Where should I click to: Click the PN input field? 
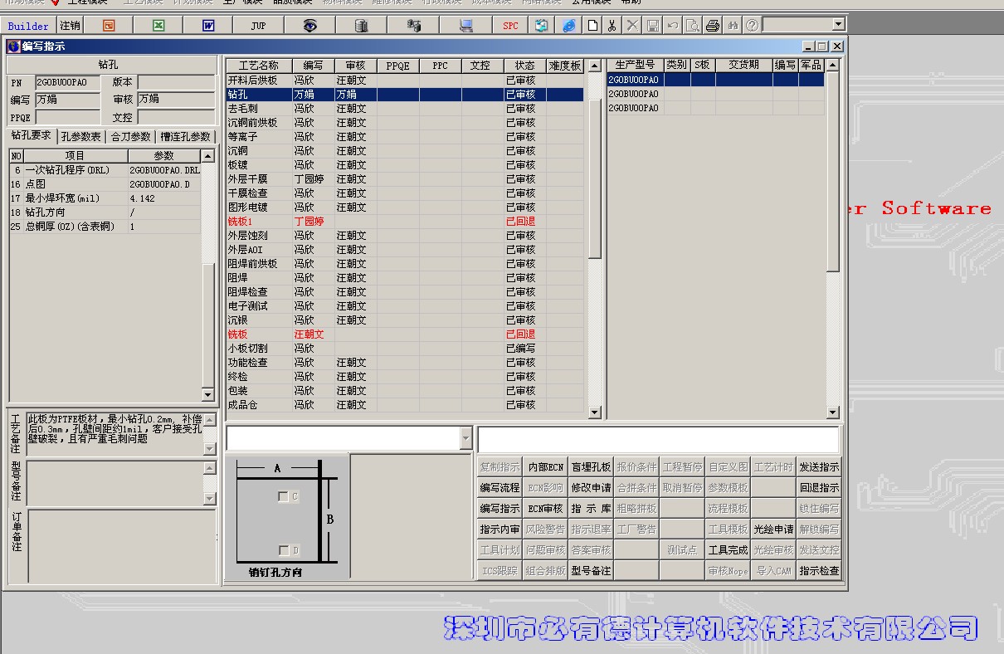[67, 82]
